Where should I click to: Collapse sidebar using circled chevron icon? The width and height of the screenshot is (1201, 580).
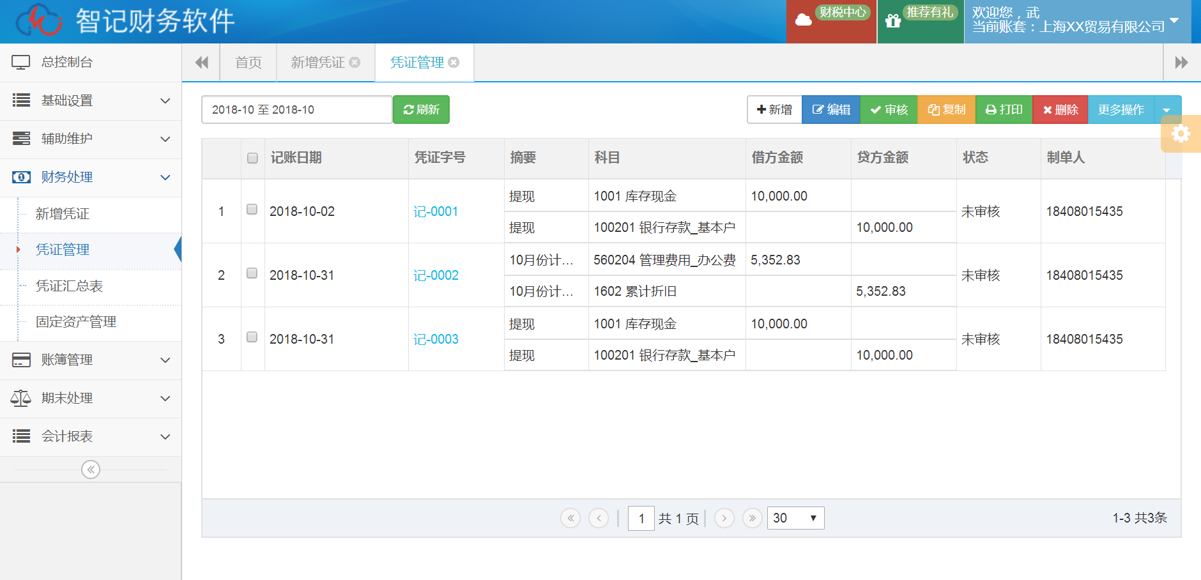coord(91,470)
